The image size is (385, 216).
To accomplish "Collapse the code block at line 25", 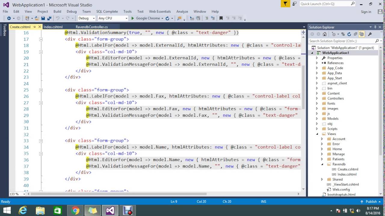I will 41,90.
